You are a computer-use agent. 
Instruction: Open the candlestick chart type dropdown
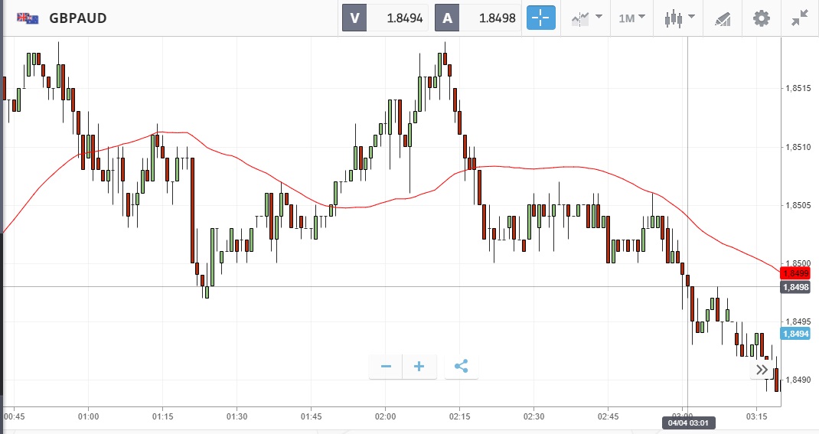[x=678, y=18]
